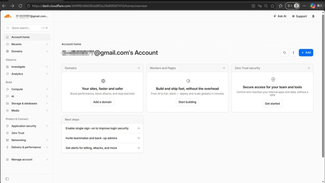Expand the Media chevron
This screenshot has height=183, width=325.
point(47,111)
